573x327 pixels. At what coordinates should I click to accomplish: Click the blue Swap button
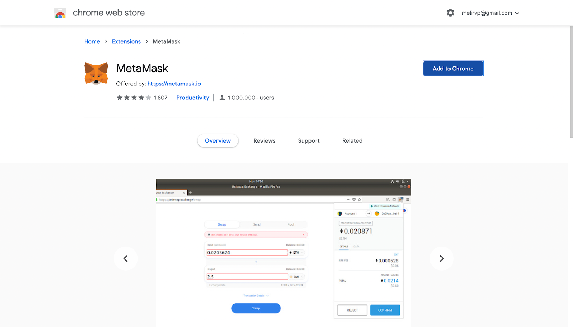(256, 308)
